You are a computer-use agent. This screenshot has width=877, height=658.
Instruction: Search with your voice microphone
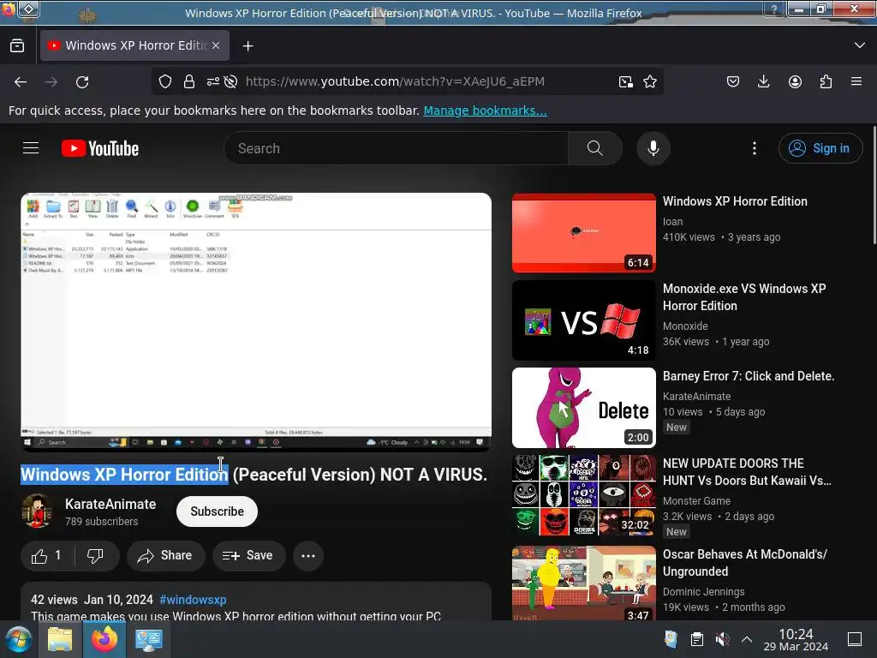pos(653,148)
